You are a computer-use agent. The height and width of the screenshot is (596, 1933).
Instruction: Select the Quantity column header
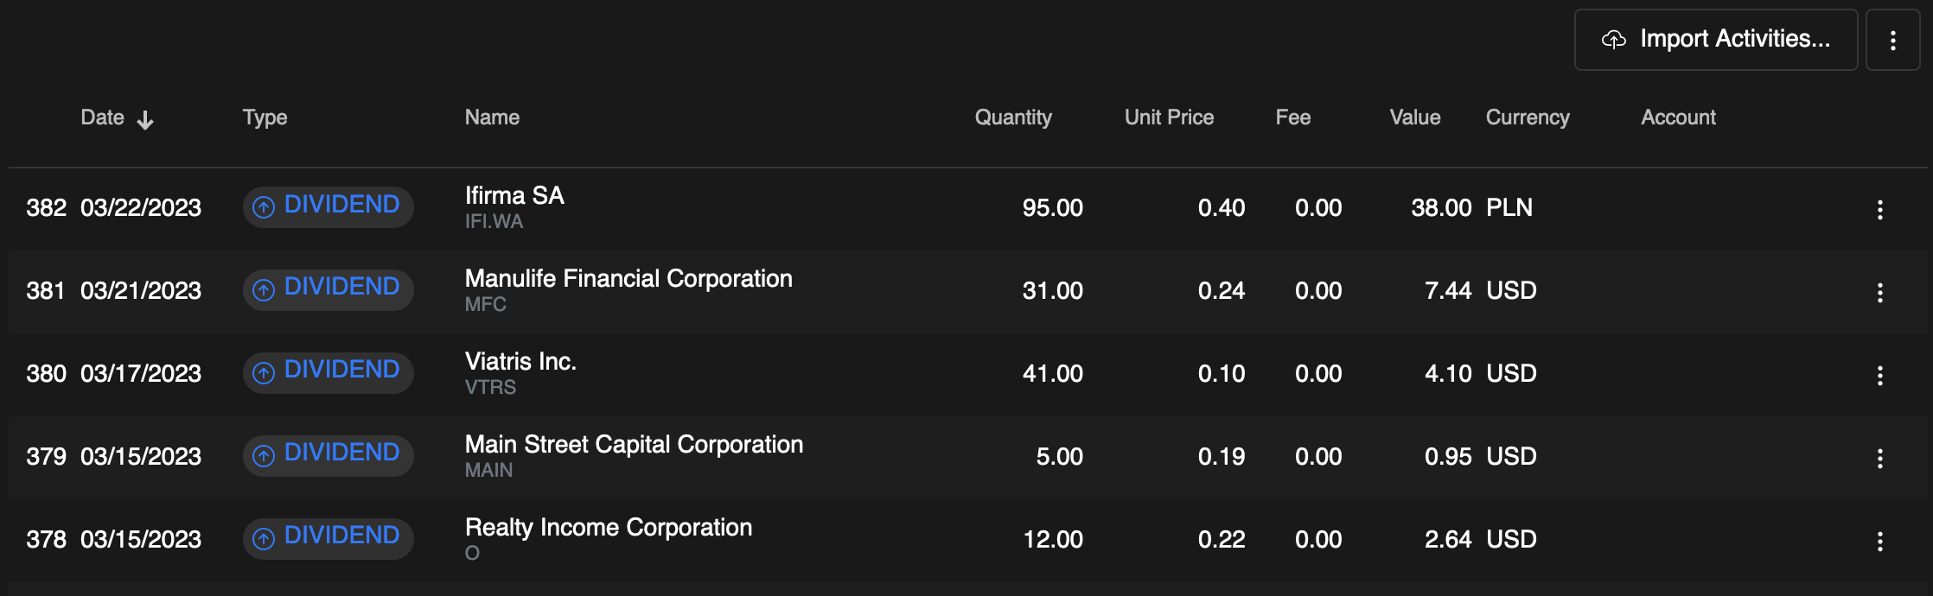pyautogui.click(x=1013, y=117)
